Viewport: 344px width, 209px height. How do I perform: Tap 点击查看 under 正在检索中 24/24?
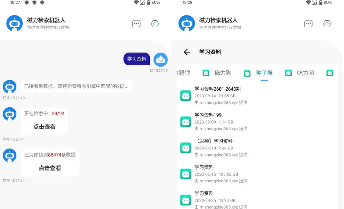(44, 127)
